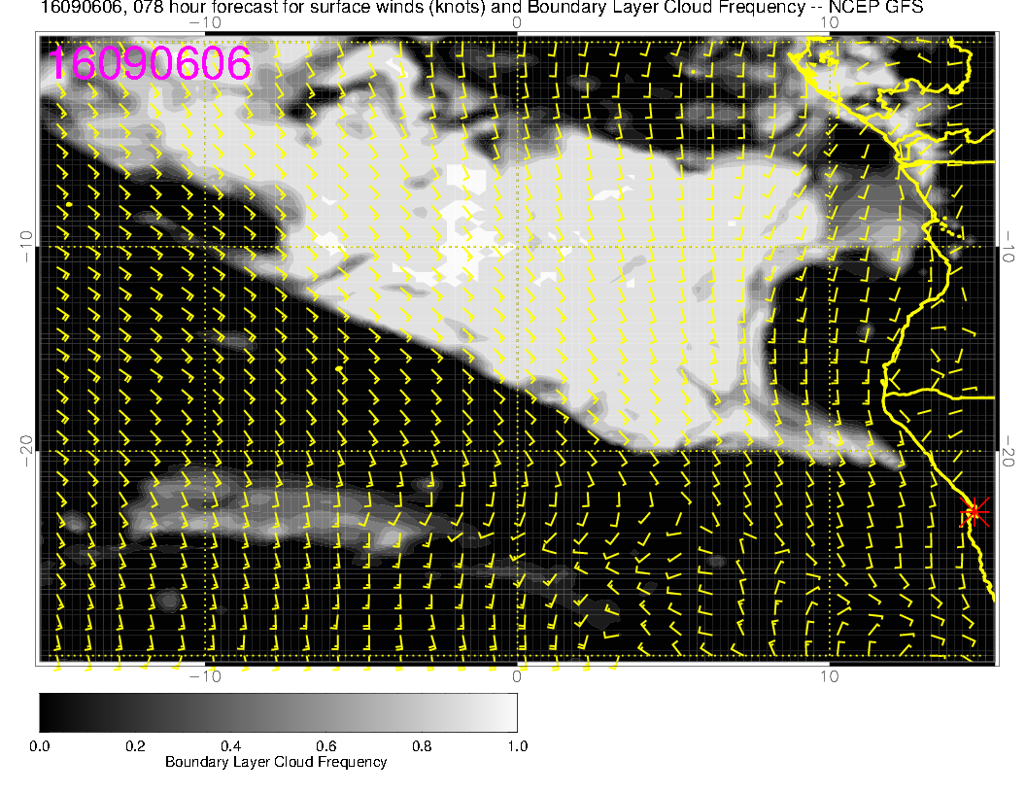
Task: Click the Boundary Layer Cloud Frequency legend caption
Action: 276,762
